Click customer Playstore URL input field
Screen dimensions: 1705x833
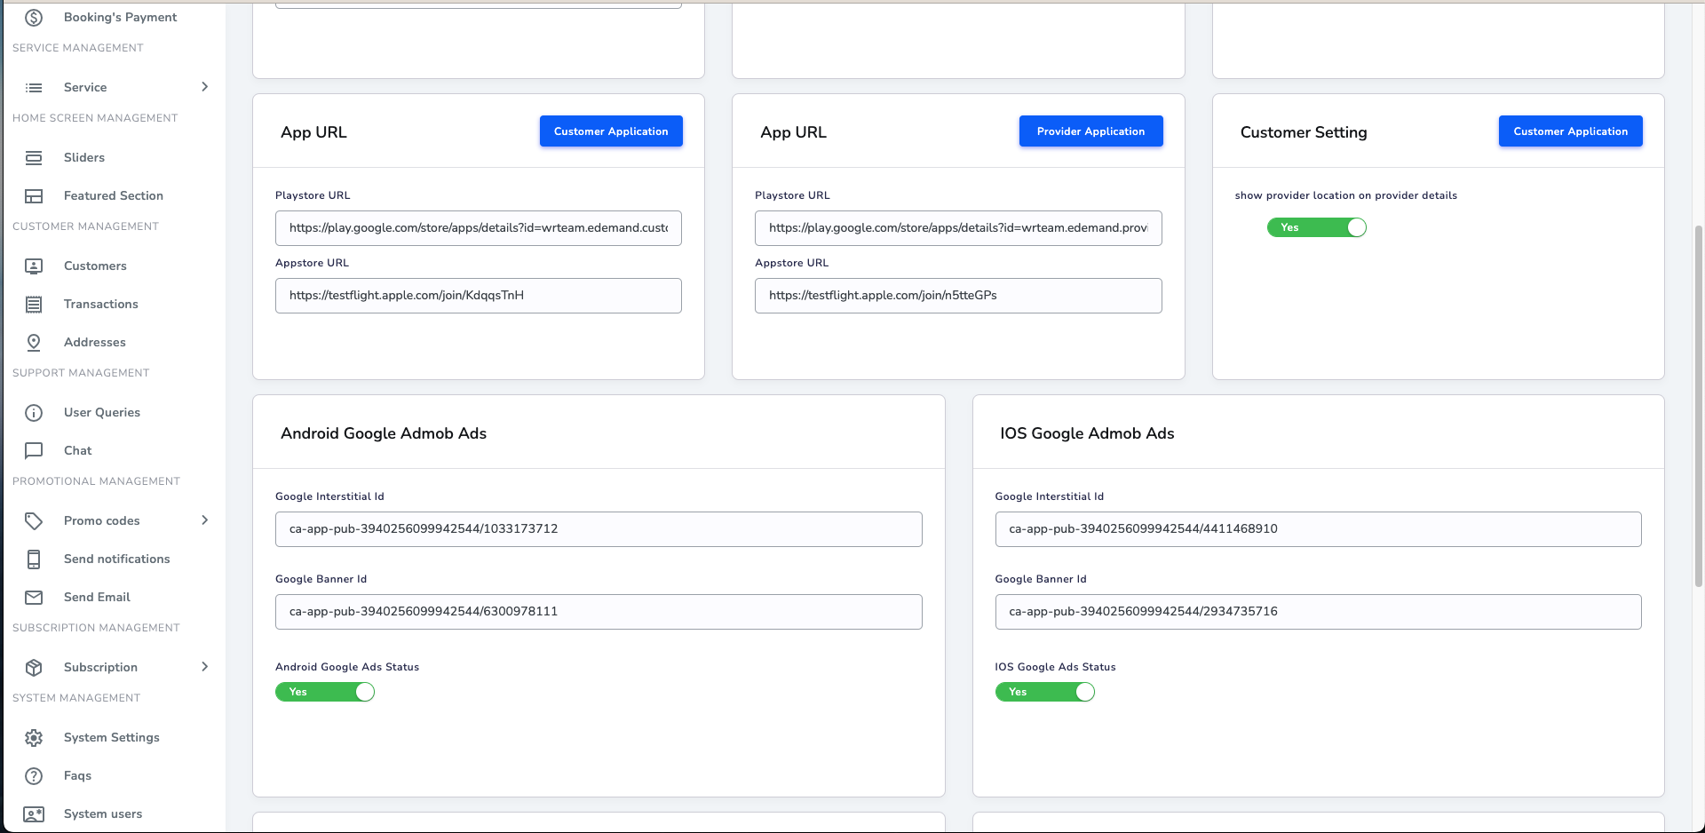tap(479, 228)
